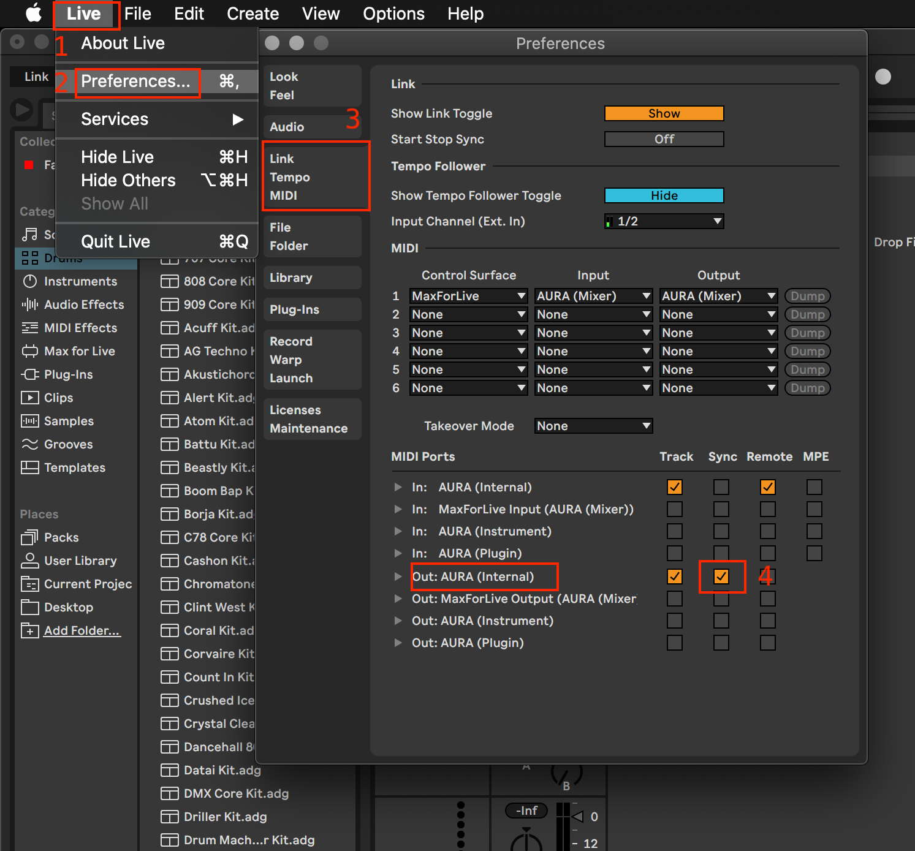Image resolution: width=915 pixels, height=851 pixels.
Task: Click the Dump button in row 1
Action: (808, 296)
